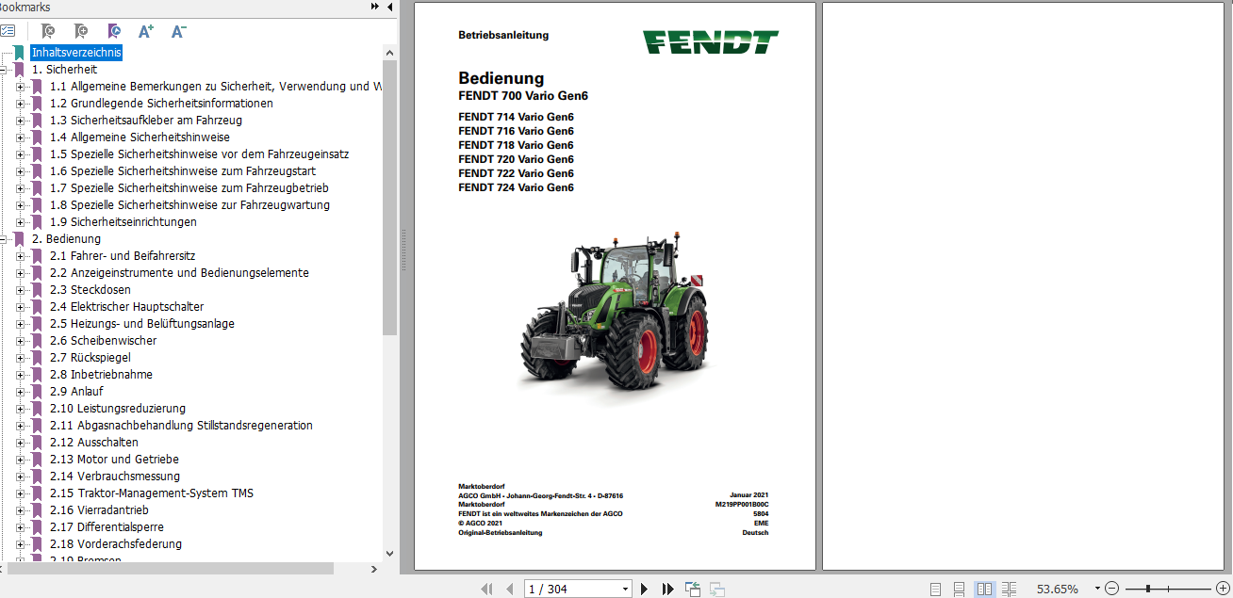Screen dimensions: 1233x598
Task: Click the next view icon
Action: [x=717, y=589]
